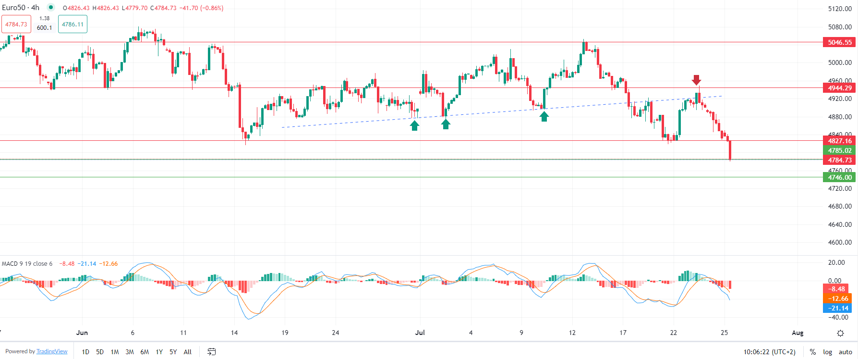Click the green market status dot
The height and width of the screenshot is (359, 858).
50,8
